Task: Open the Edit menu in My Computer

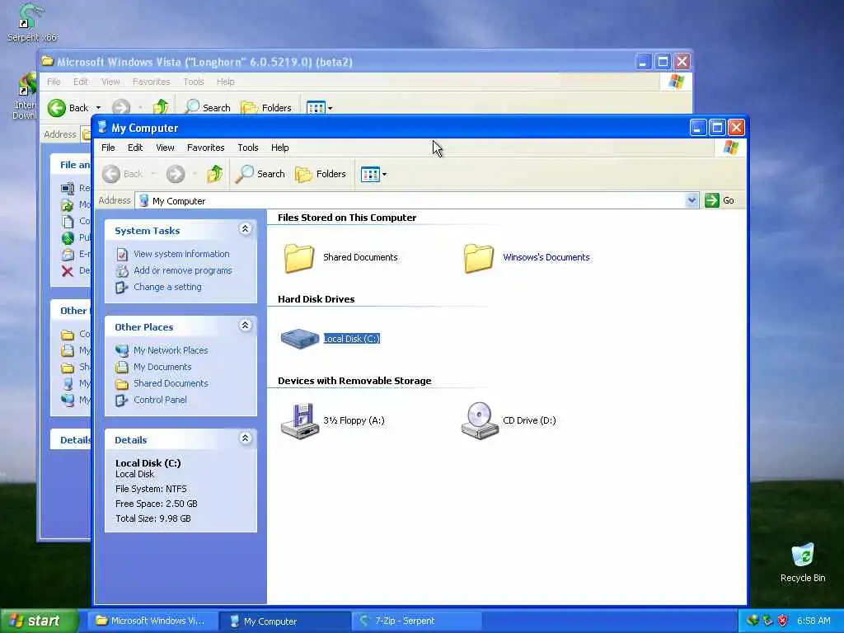Action: (135, 148)
